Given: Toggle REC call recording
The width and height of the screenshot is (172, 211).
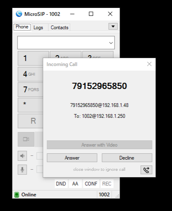Looking at the screenshot, I should tap(107, 184).
